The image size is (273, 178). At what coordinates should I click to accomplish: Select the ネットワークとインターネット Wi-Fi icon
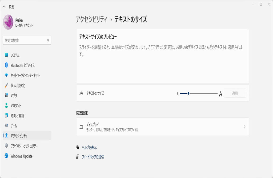tap(6, 75)
